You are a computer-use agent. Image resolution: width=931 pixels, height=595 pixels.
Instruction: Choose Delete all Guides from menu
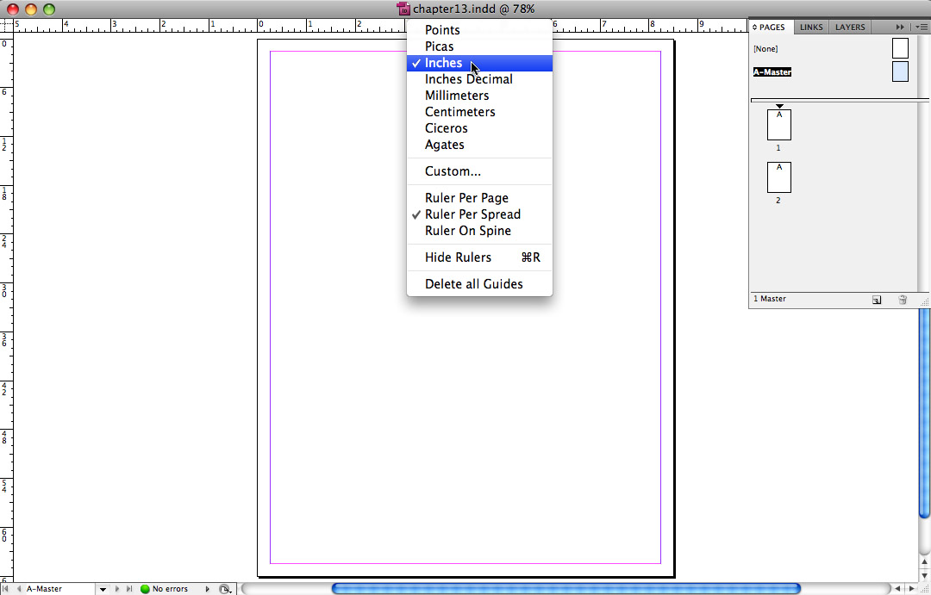[473, 284]
